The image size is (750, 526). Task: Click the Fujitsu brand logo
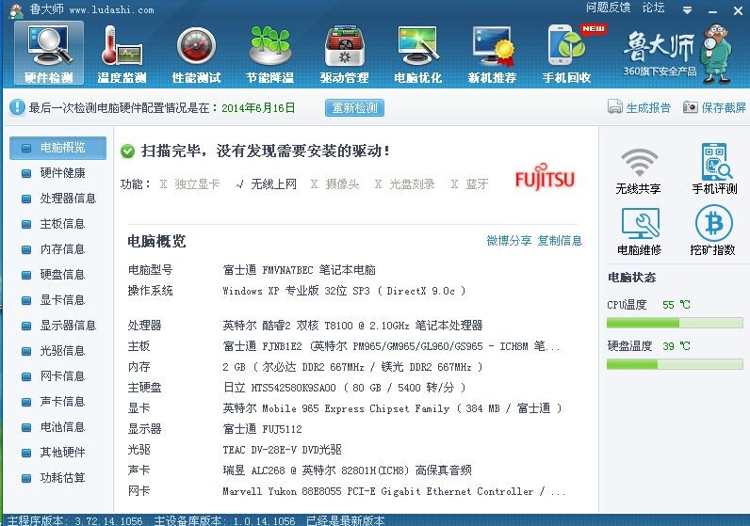(545, 178)
